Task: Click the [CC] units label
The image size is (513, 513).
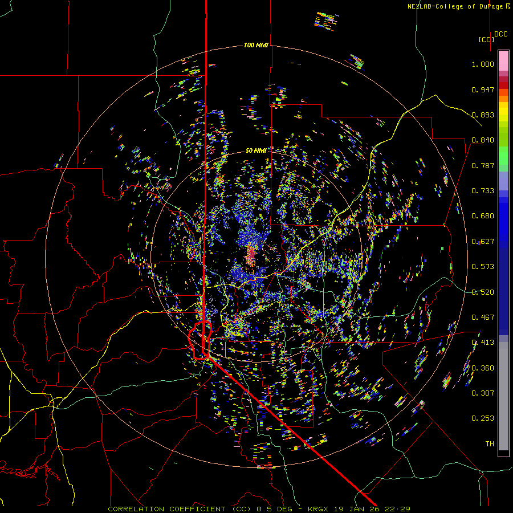Action: coord(487,39)
